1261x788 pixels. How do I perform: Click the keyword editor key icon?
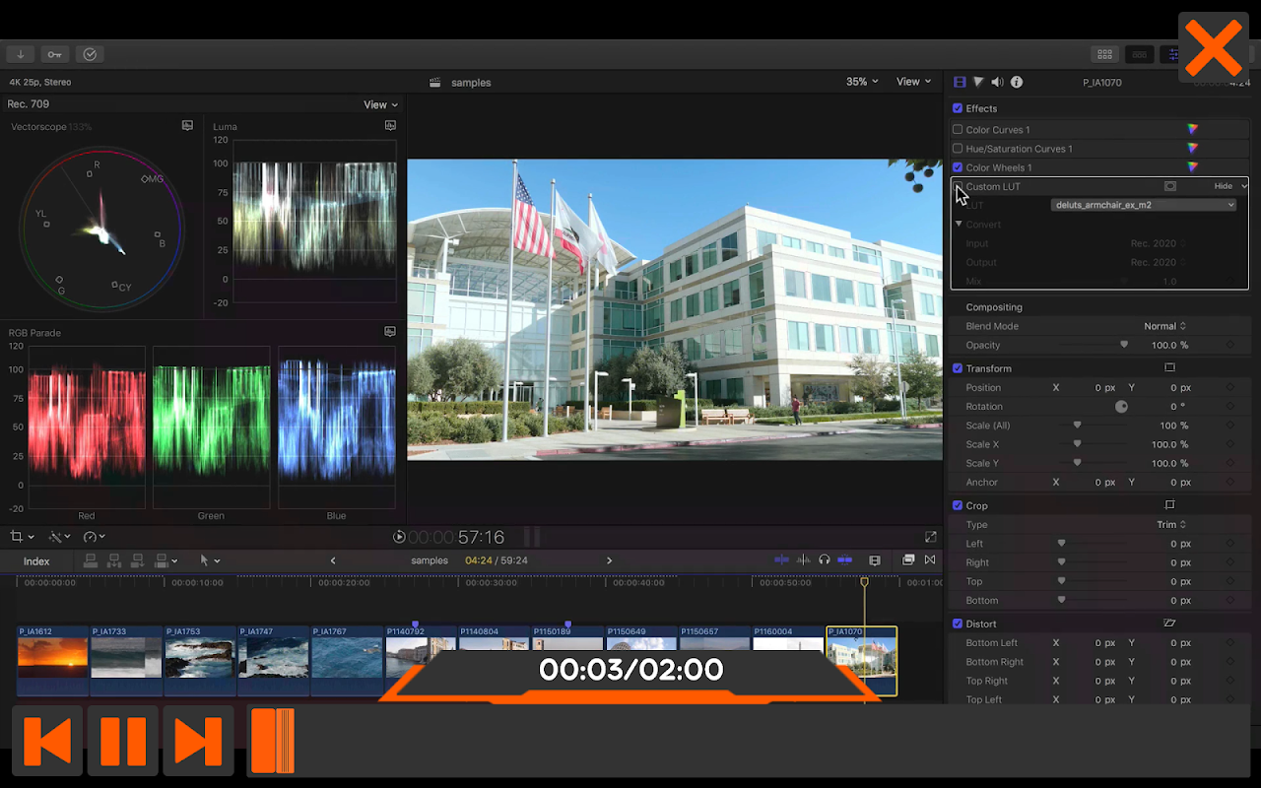[x=55, y=55]
